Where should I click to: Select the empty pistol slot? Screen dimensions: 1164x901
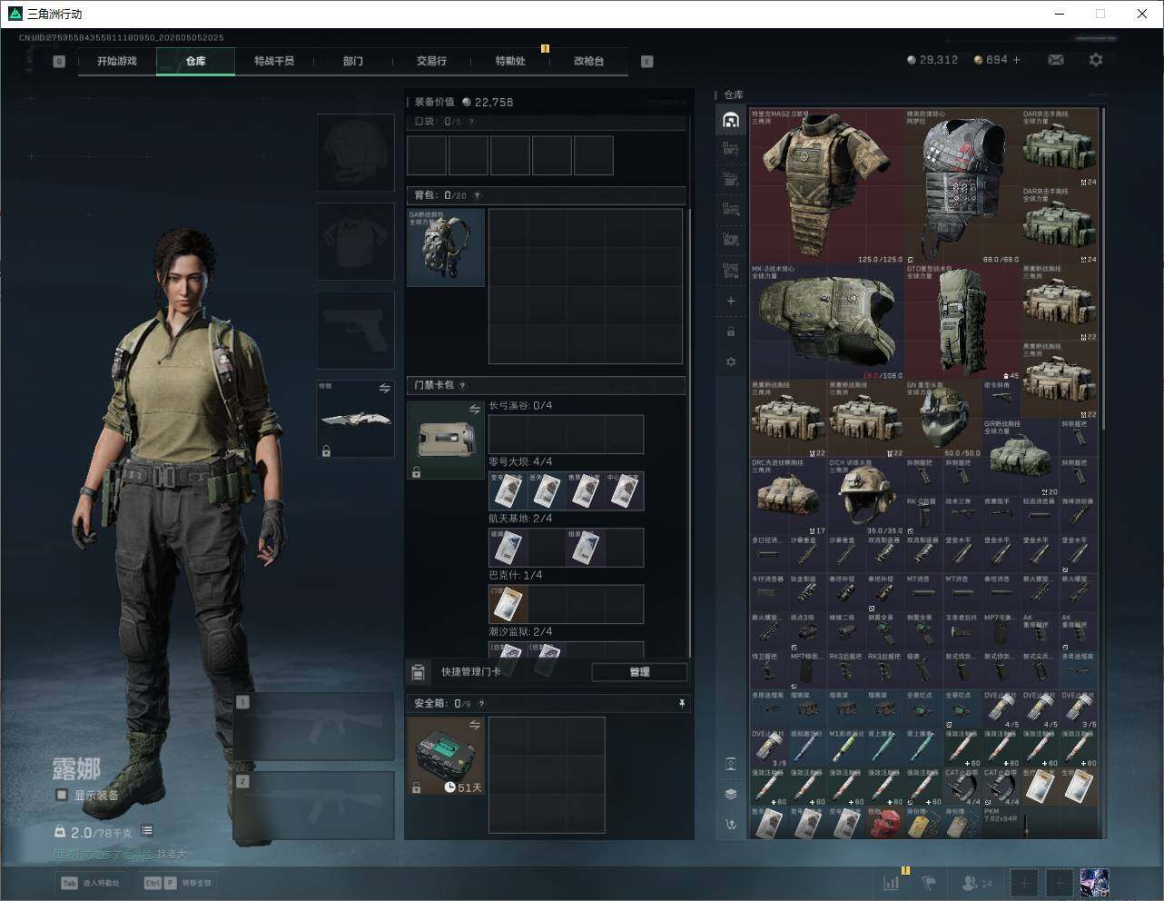point(356,330)
